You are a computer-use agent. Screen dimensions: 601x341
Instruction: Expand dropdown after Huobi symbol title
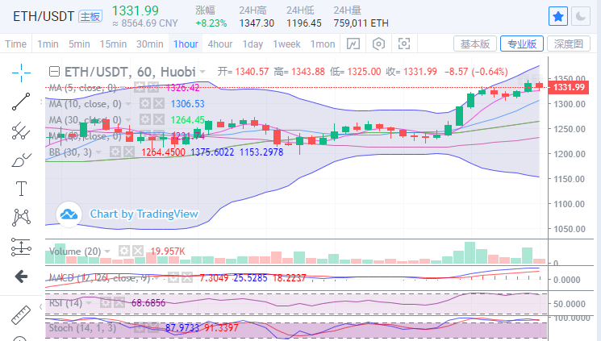pos(202,72)
